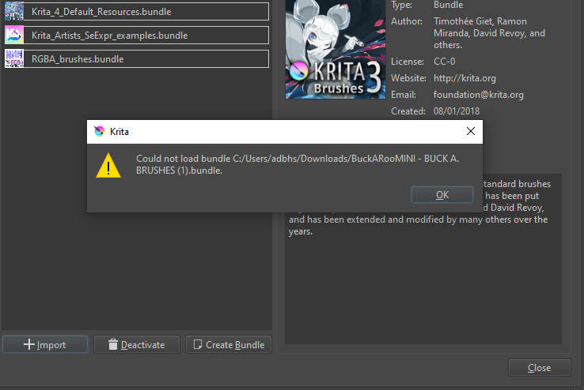The width and height of the screenshot is (584, 390).
Task: Close the resource manager window
Action: click(x=540, y=367)
